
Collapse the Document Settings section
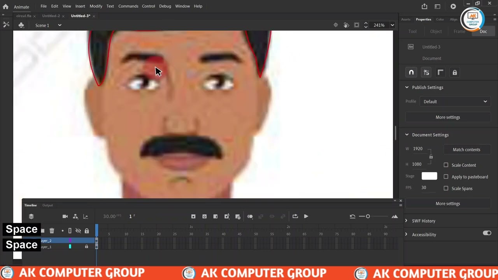[407, 135]
